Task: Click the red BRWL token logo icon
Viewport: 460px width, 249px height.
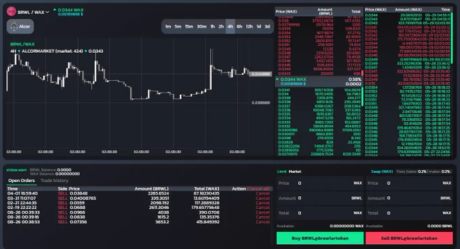Action: click(11, 12)
